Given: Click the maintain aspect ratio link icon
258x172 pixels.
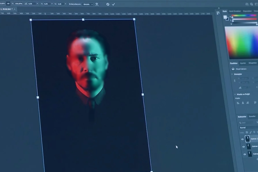Looking at the screenshot, I should tap(8, 3).
